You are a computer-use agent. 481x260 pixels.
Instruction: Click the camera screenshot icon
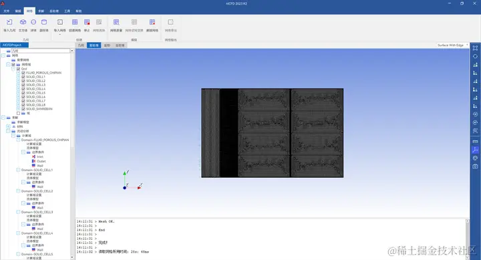click(475, 166)
